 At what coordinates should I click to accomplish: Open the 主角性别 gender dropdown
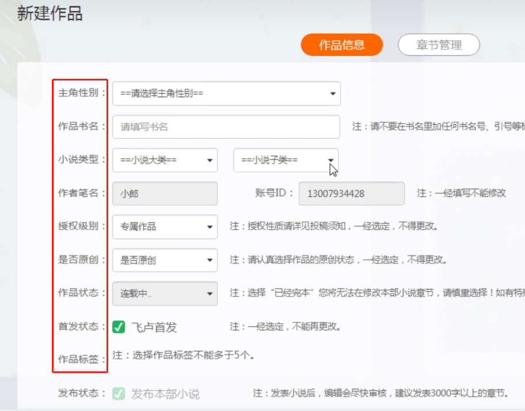[x=226, y=94]
